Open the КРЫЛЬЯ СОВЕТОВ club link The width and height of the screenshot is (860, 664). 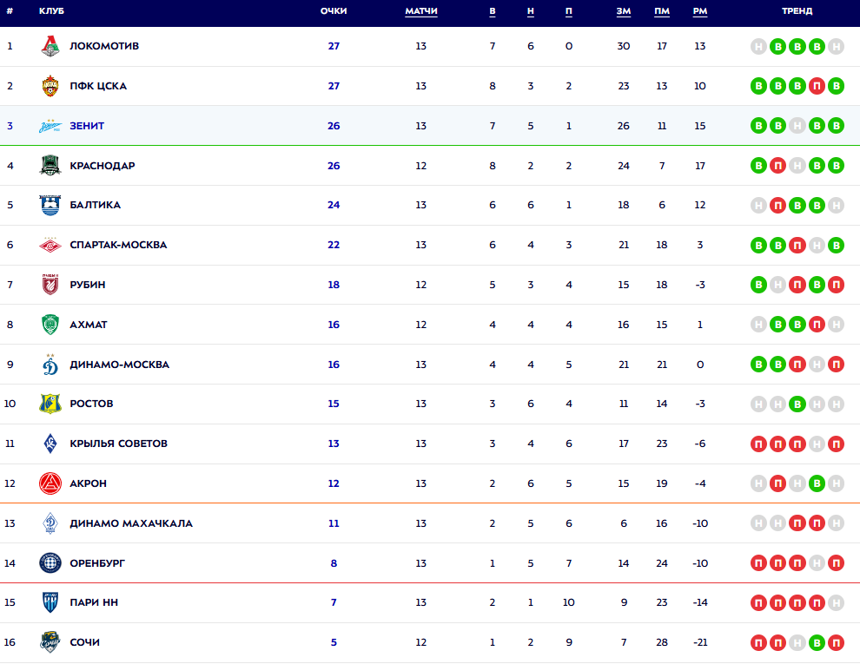(x=118, y=444)
